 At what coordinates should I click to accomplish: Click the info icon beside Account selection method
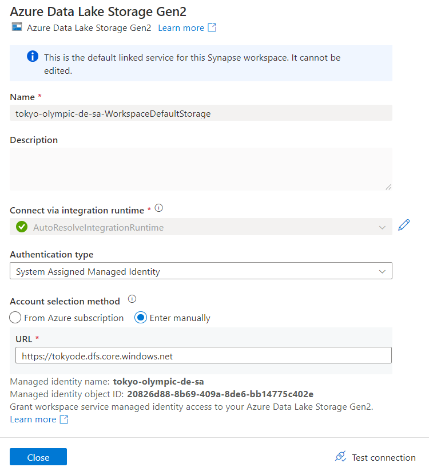(132, 298)
